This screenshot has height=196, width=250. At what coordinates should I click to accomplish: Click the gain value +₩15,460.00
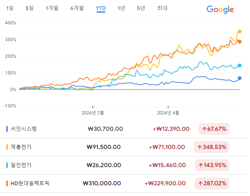click(x=167, y=165)
